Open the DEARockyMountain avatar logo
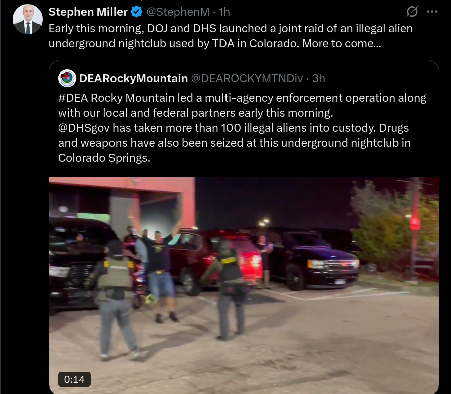 pyautogui.click(x=67, y=78)
